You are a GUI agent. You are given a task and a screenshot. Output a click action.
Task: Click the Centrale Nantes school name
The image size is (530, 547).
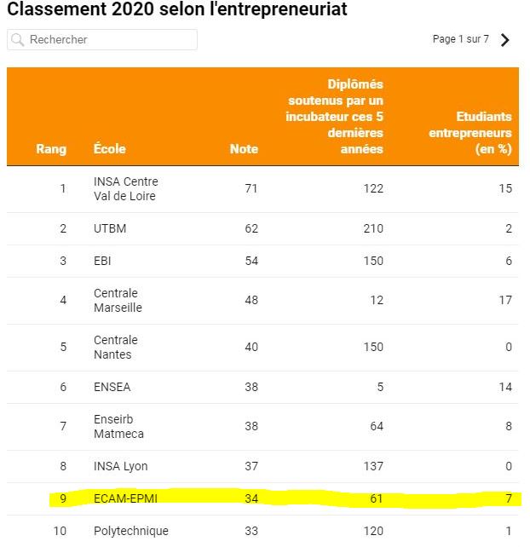click(x=116, y=347)
